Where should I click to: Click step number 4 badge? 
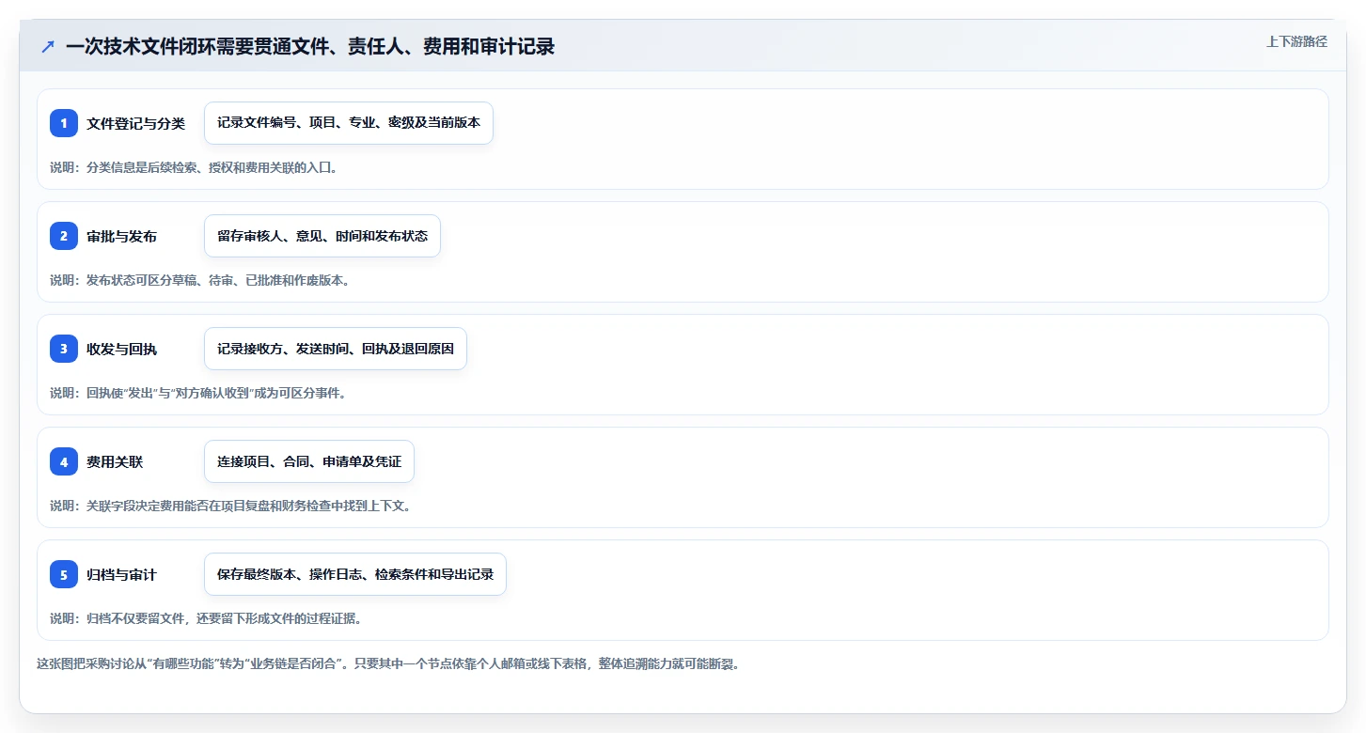click(64, 461)
